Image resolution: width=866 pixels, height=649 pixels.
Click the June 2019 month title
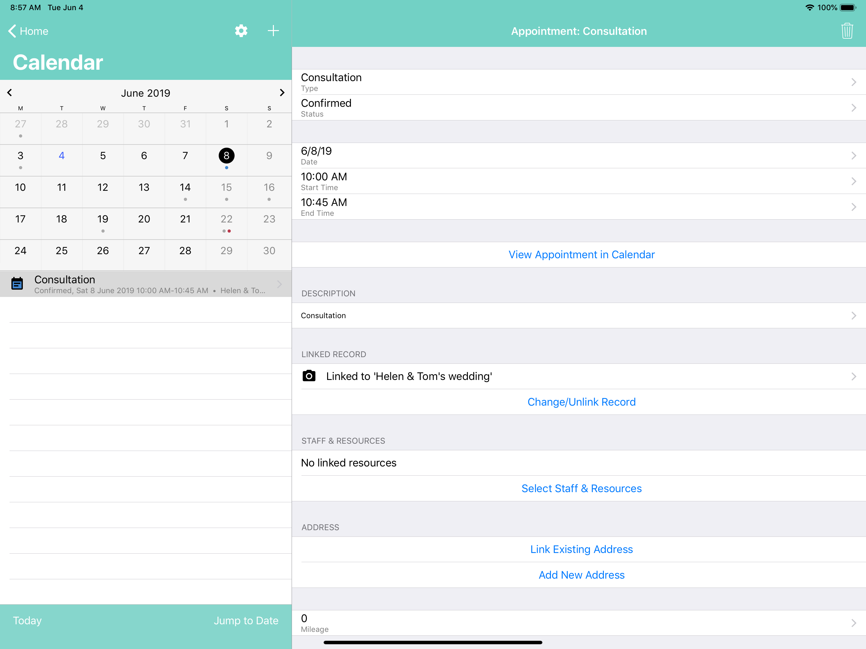[145, 93]
